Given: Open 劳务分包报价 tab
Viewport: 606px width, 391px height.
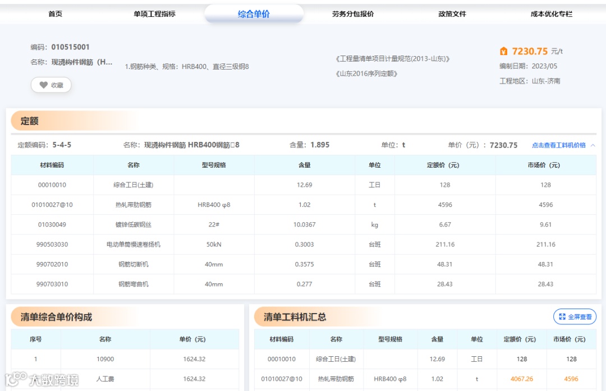Looking at the screenshot, I should coord(353,14).
